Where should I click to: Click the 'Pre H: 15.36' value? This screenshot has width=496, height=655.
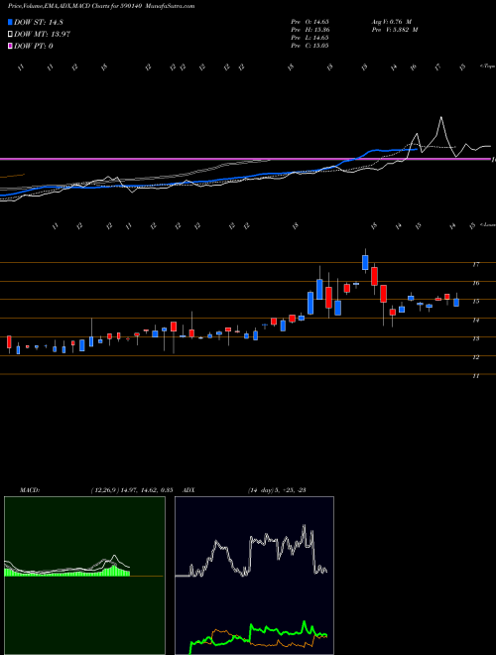coord(310,29)
